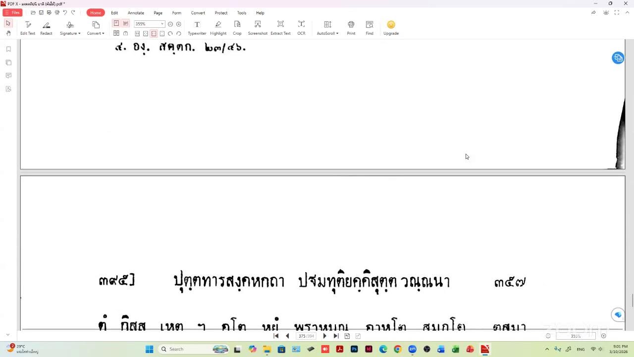This screenshot has height=357, width=634.
Task: Toggle two-page view mode
Action: pos(116,33)
